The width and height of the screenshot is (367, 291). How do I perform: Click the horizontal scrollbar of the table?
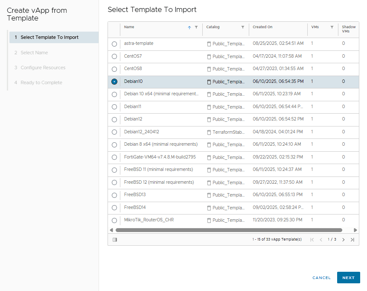coord(229,230)
